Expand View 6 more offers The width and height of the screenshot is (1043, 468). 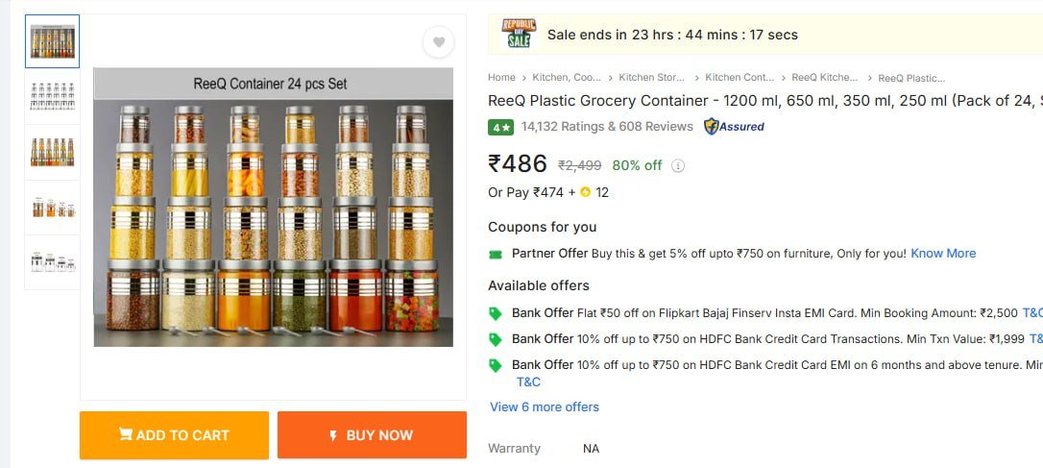click(545, 406)
